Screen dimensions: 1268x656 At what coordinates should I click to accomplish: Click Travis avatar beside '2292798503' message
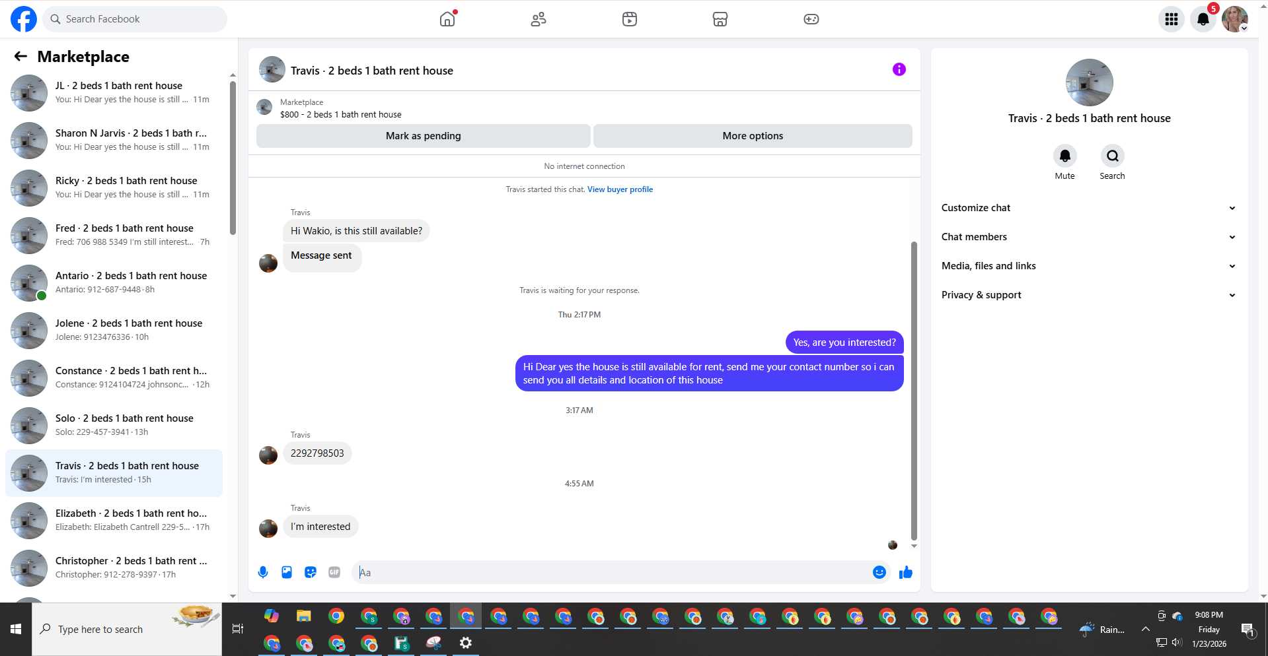click(268, 455)
